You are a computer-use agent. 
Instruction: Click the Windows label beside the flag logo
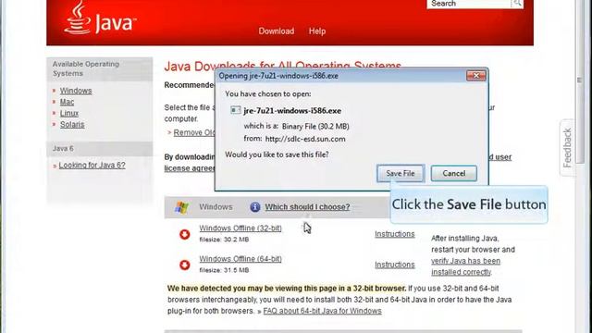click(216, 207)
